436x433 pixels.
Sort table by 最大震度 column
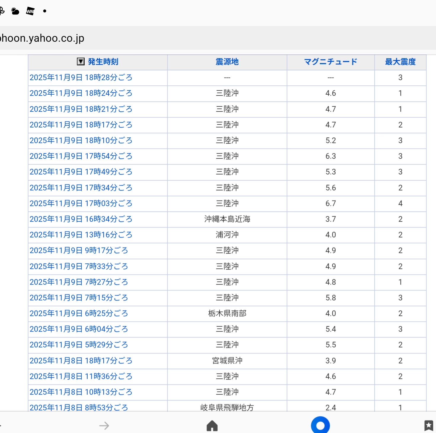400,62
